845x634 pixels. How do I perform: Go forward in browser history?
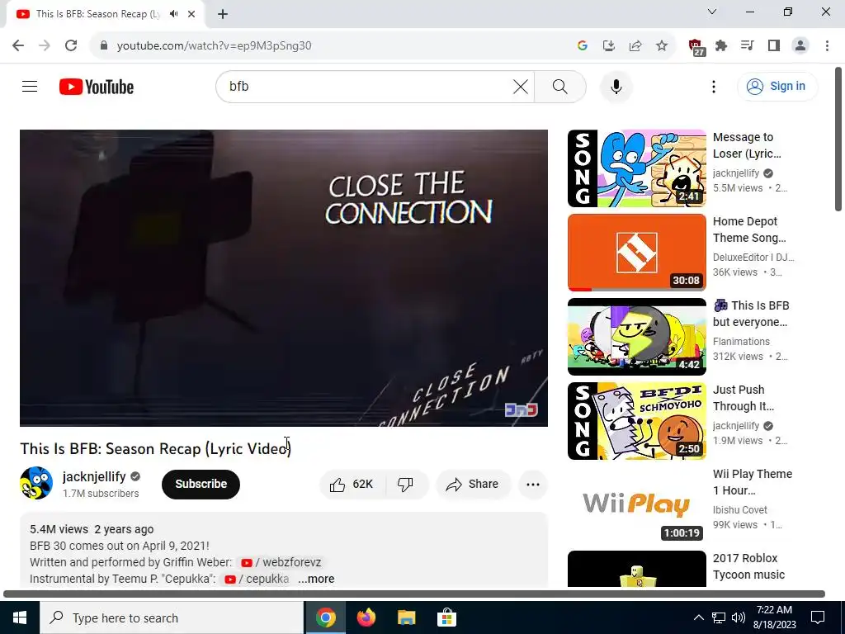pos(45,46)
